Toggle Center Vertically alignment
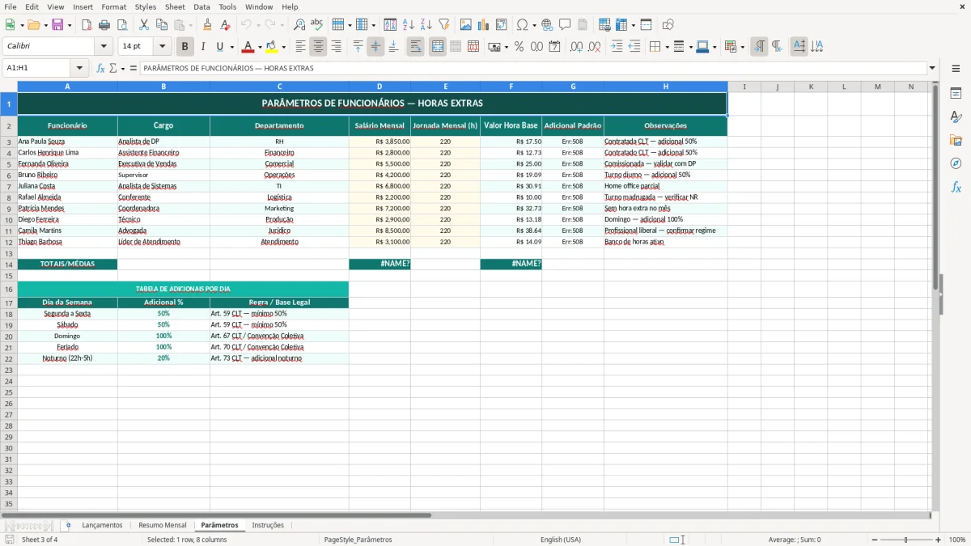This screenshot has height=546, width=971. pos(375,47)
